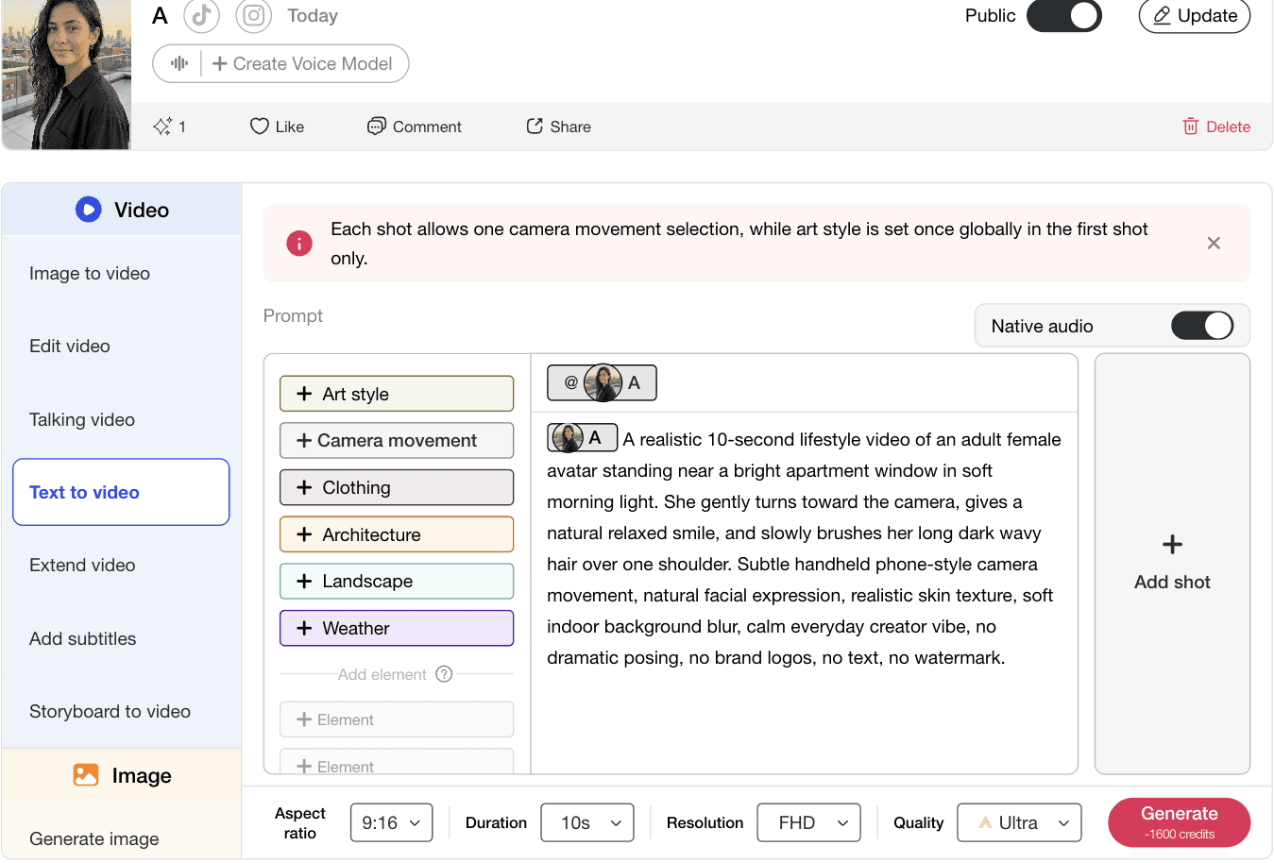Open the Comment section
The width and height of the screenshot is (1274, 863).
point(415,127)
